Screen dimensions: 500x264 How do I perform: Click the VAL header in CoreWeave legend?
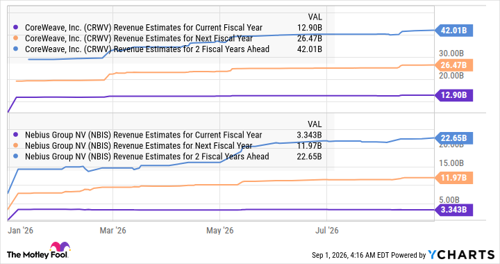315,17
